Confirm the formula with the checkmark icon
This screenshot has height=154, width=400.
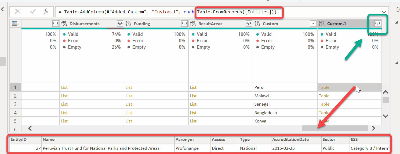point(33,12)
